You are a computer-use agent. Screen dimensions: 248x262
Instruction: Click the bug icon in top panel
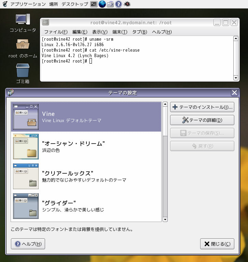127,4
